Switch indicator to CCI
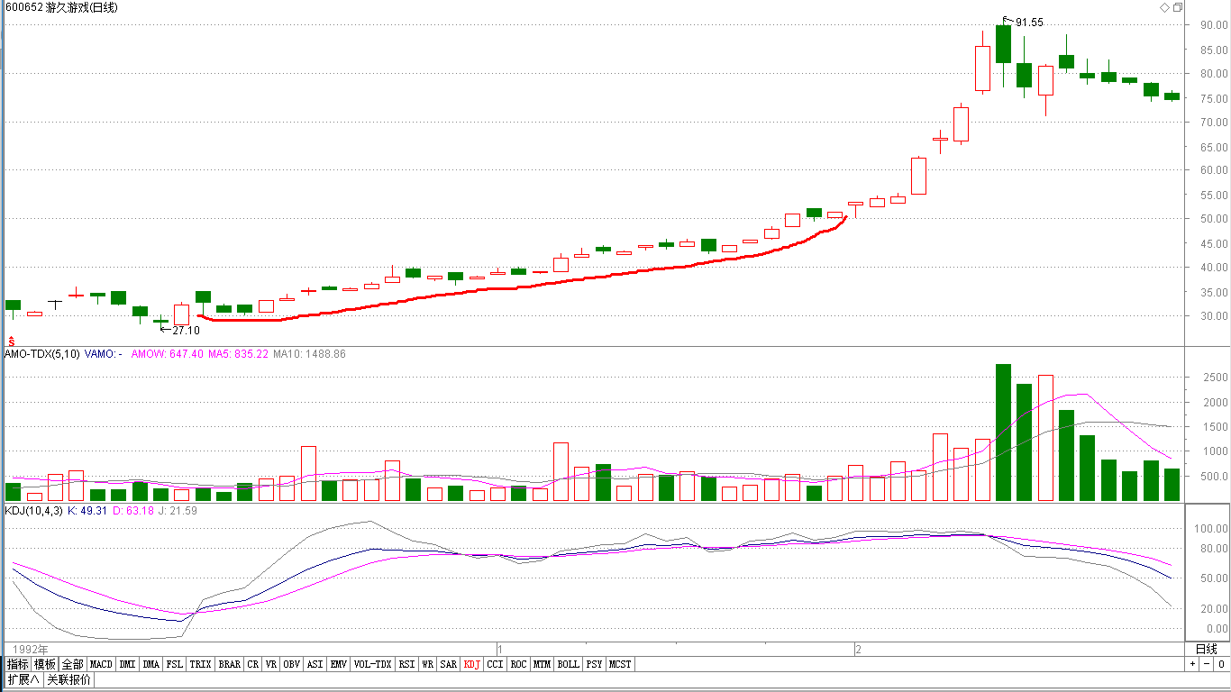Image resolution: width=1231 pixels, height=692 pixels. click(x=496, y=664)
